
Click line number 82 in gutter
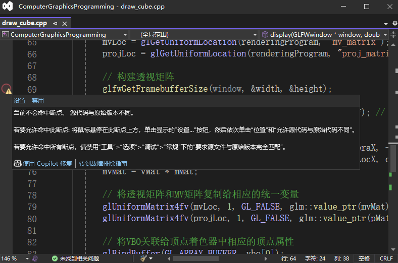point(32,242)
